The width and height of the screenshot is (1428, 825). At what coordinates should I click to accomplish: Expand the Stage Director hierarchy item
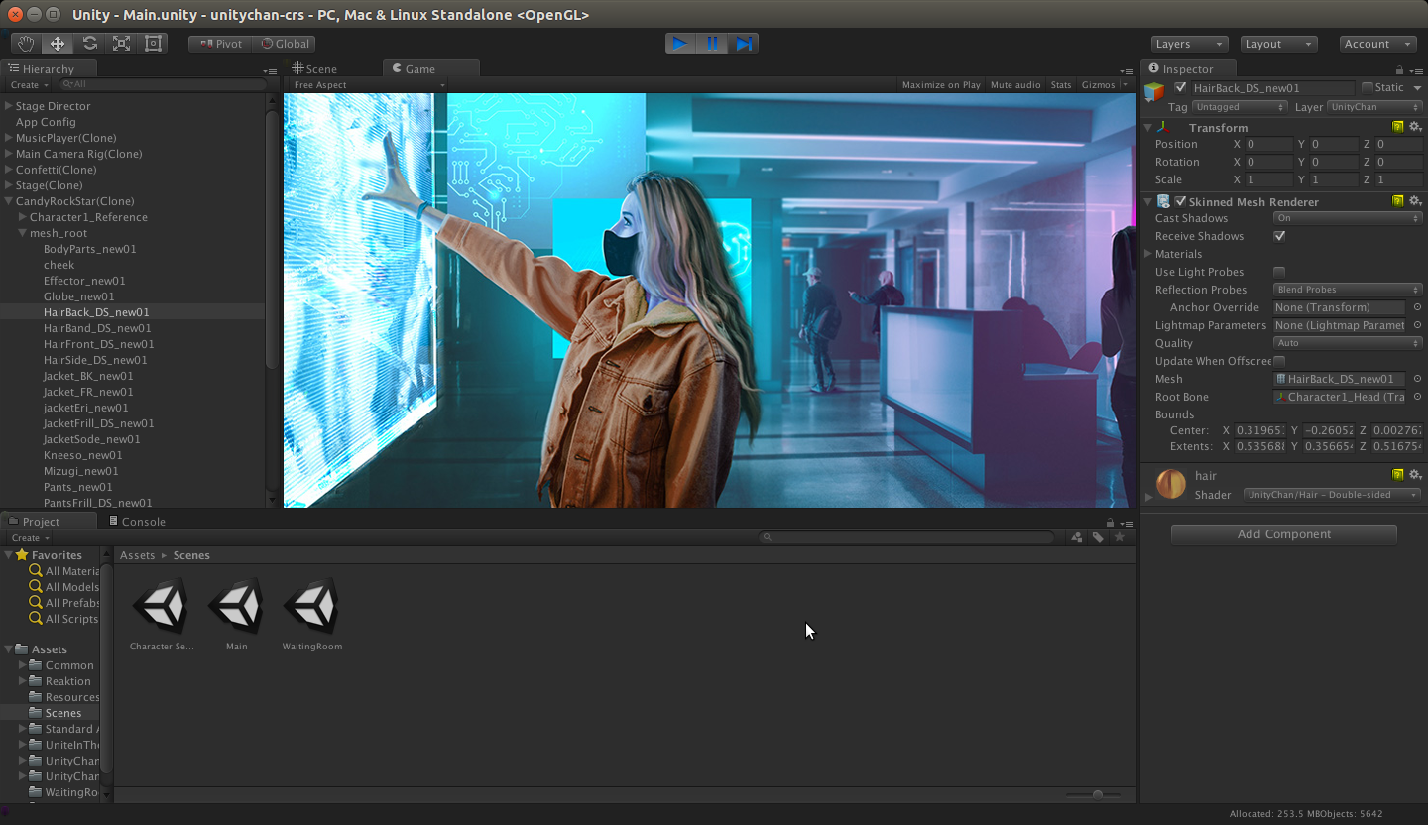[9, 106]
